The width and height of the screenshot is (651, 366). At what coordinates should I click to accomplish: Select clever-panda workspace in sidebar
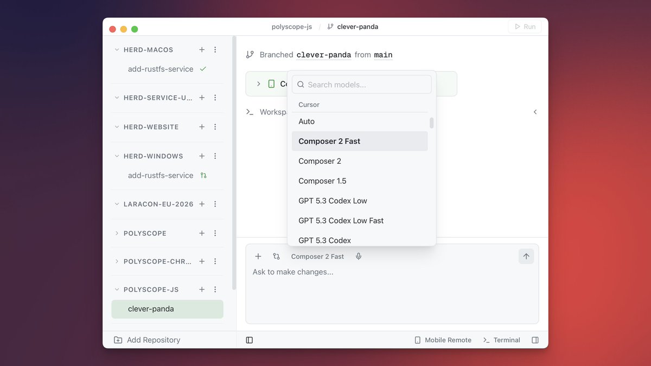tap(167, 309)
